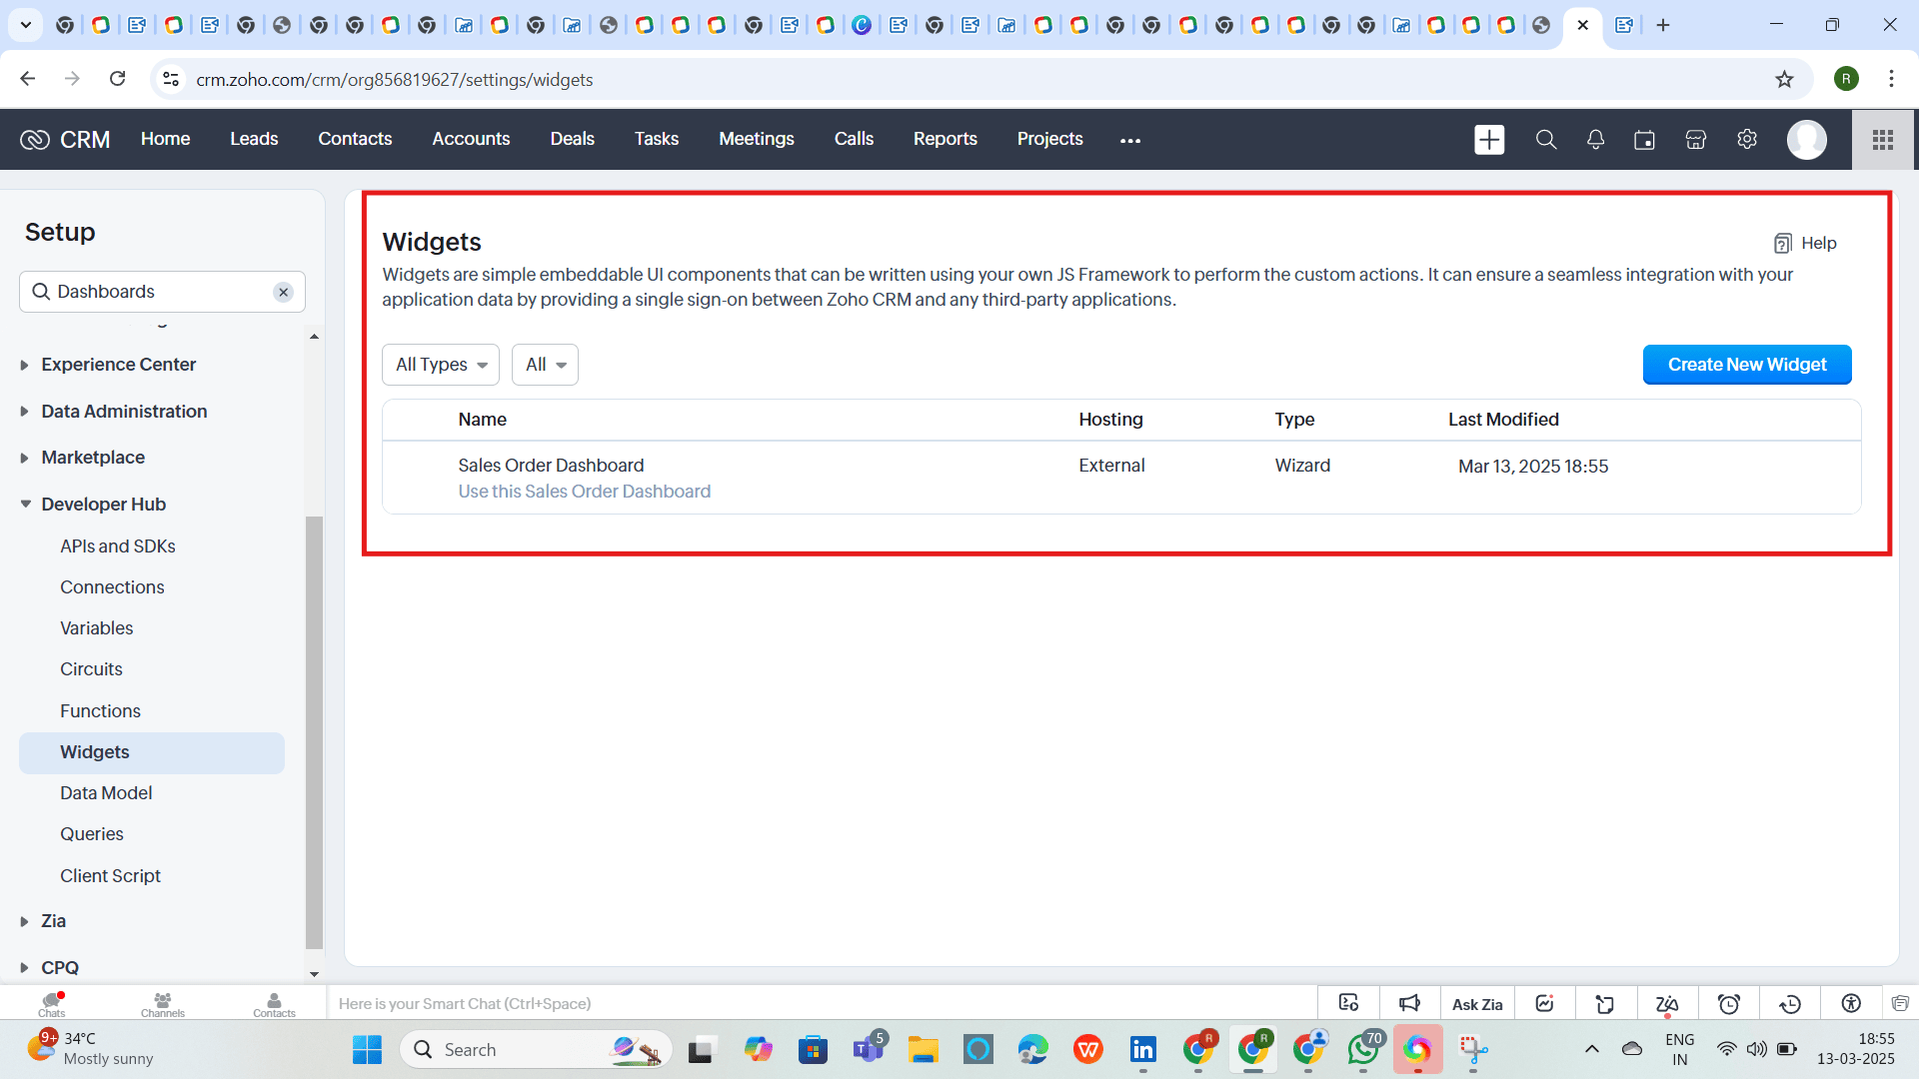Open Tasks module in CRM nav
This screenshot has height=1079, width=1919.
coord(656,139)
